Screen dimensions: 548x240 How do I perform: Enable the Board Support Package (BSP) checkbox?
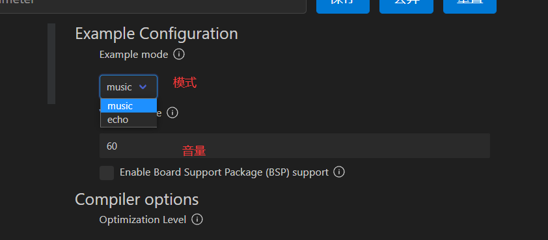(x=107, y=173)
